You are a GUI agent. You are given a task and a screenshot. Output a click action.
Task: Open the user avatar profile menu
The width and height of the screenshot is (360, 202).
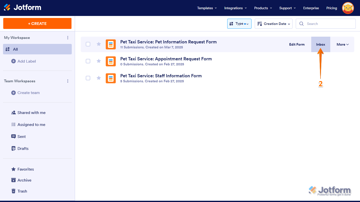[x=348, y=8]
